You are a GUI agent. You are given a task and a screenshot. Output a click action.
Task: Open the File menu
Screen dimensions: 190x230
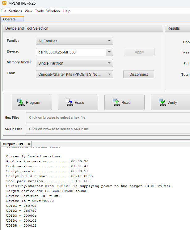(x=3, y=11)
